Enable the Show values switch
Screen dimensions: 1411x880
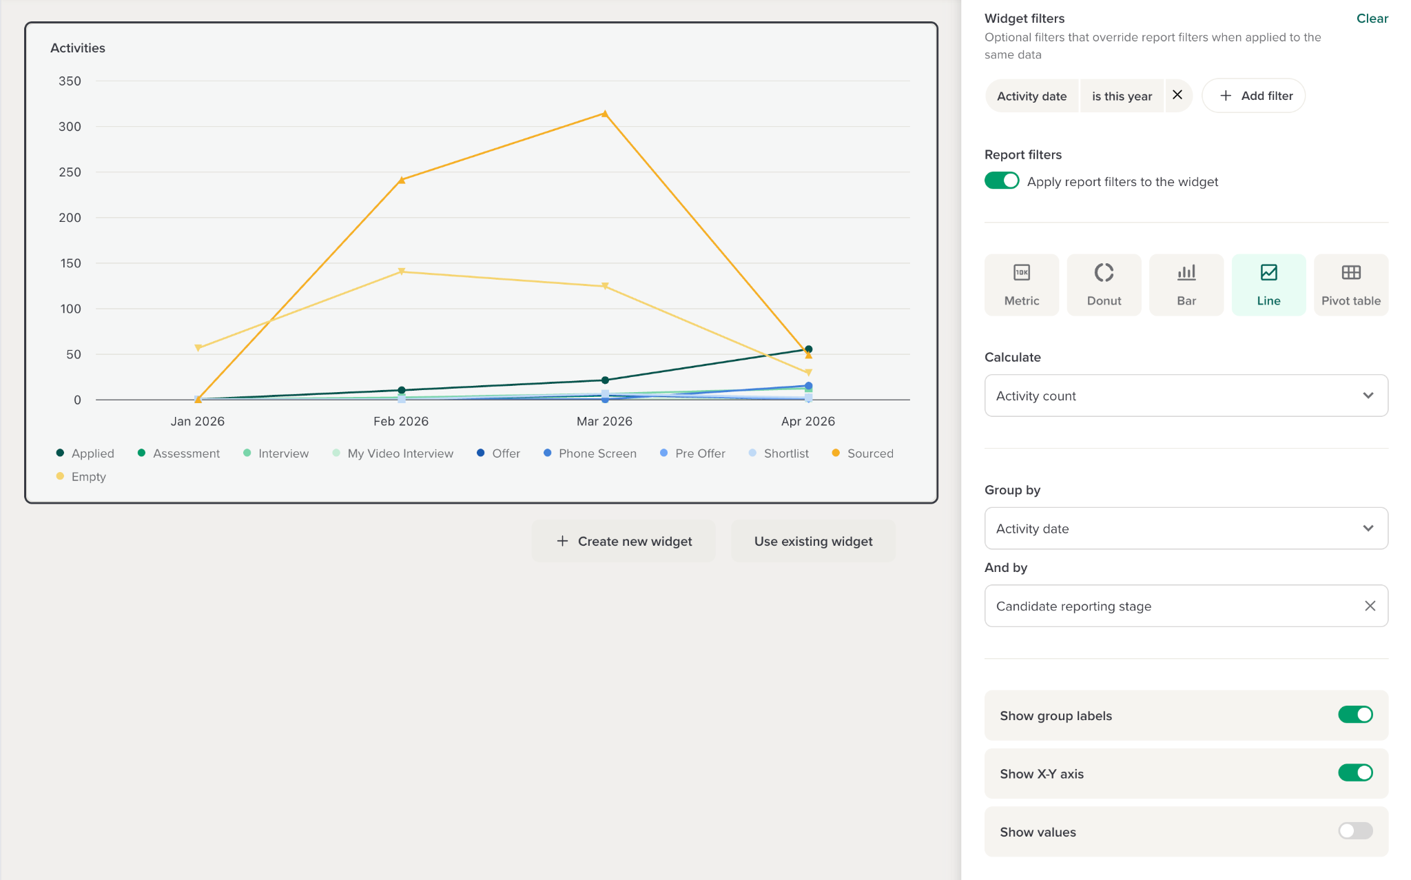pos(1355,831)
